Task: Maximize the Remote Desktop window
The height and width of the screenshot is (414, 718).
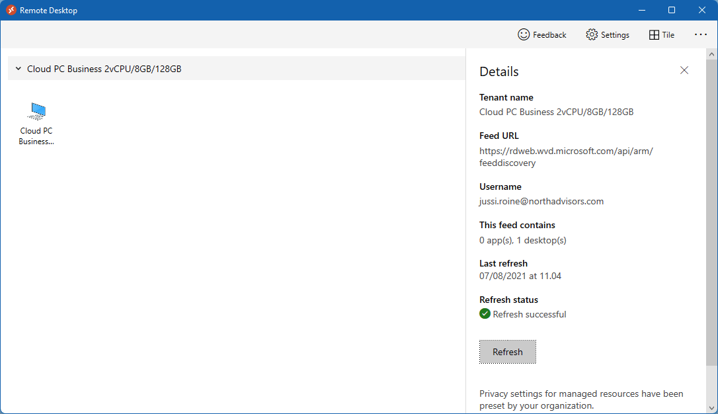Action: coord(671,10)
